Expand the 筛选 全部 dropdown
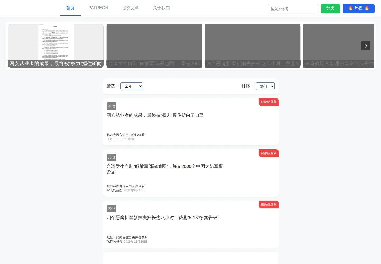The width and height of the screenshot is (381, 264). tap(131, 86)
